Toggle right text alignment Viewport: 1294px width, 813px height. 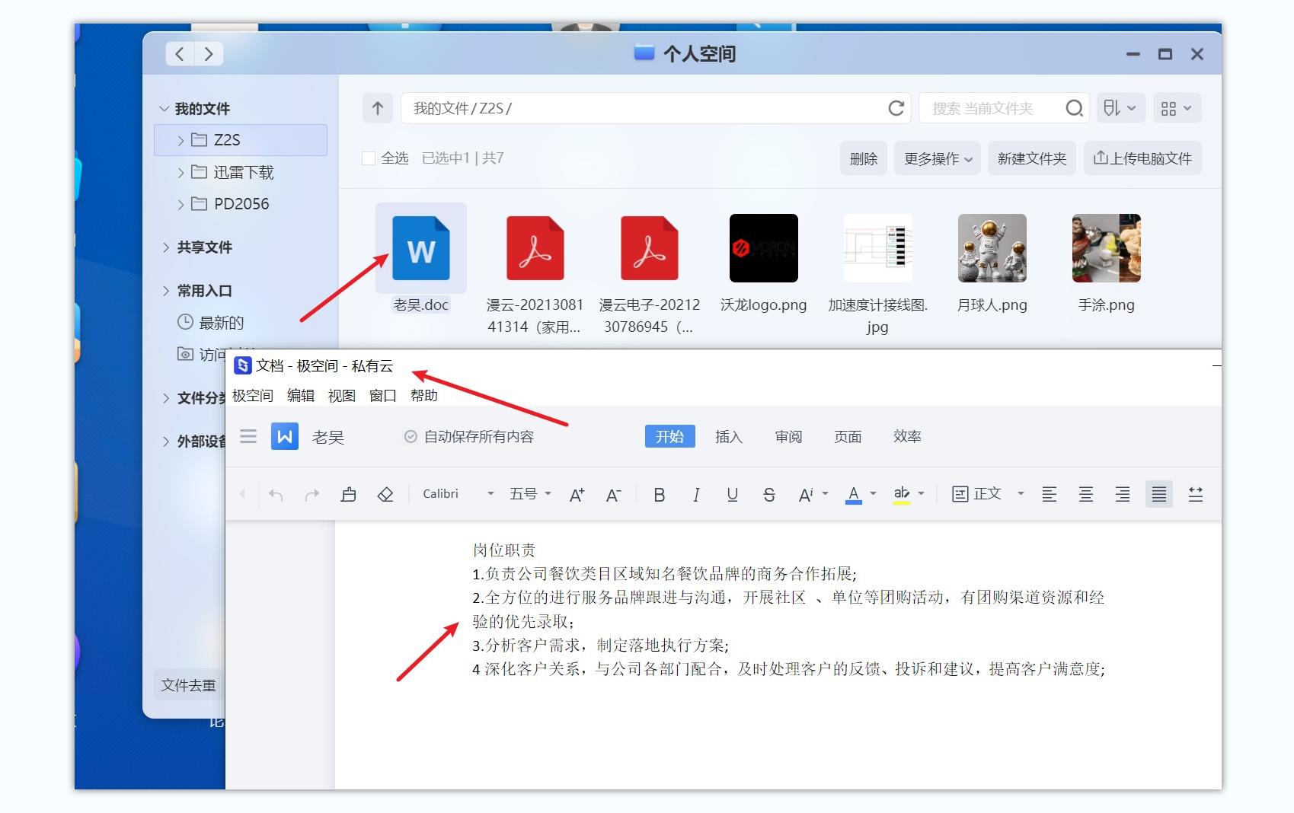(x=1122, y=494)
